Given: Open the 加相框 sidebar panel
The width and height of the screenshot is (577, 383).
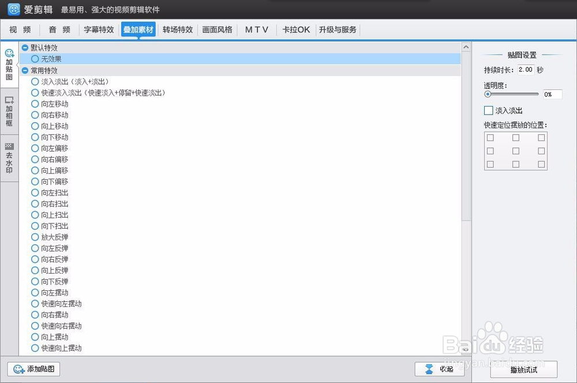Looking at the screenshot, I should click(x=9, y=111).
